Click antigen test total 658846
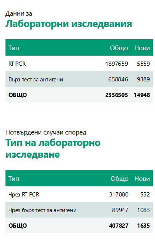This screenshot has width=155, height=242. [x=118, y=79]
